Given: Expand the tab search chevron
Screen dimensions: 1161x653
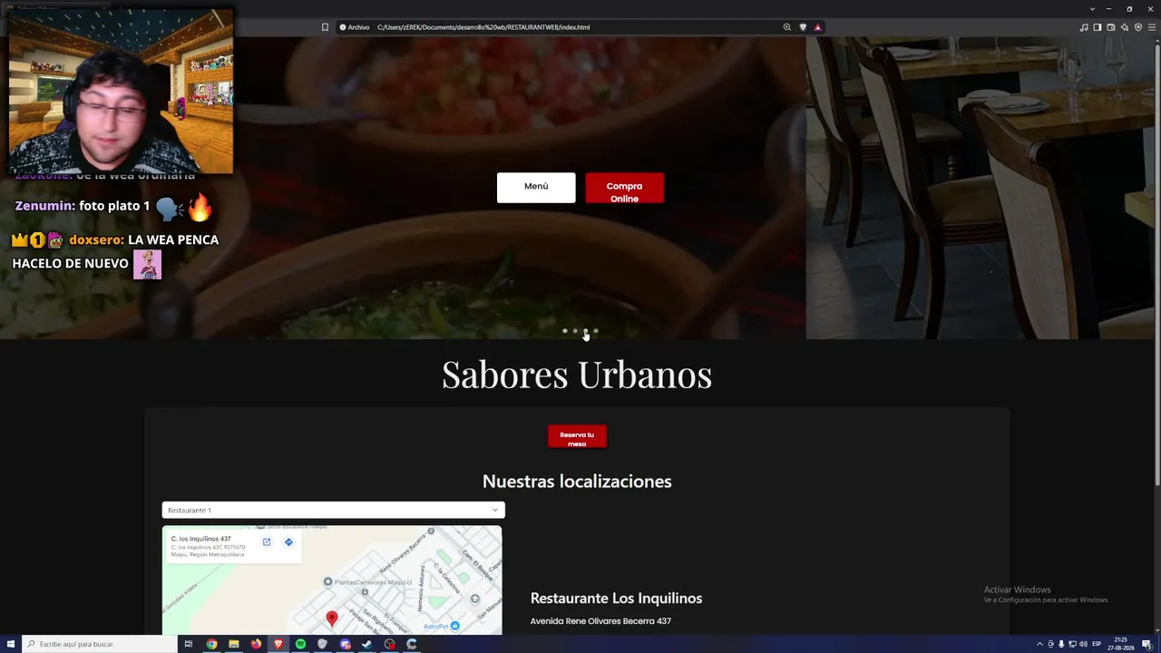Looking at the screenshot, I should 1092,8.
